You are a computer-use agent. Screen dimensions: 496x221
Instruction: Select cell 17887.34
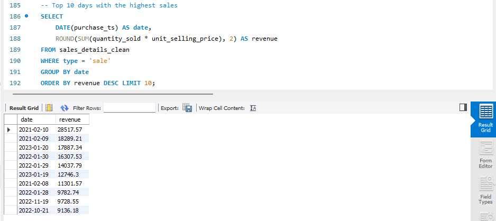pyautogui.click(x=72, y=148)
